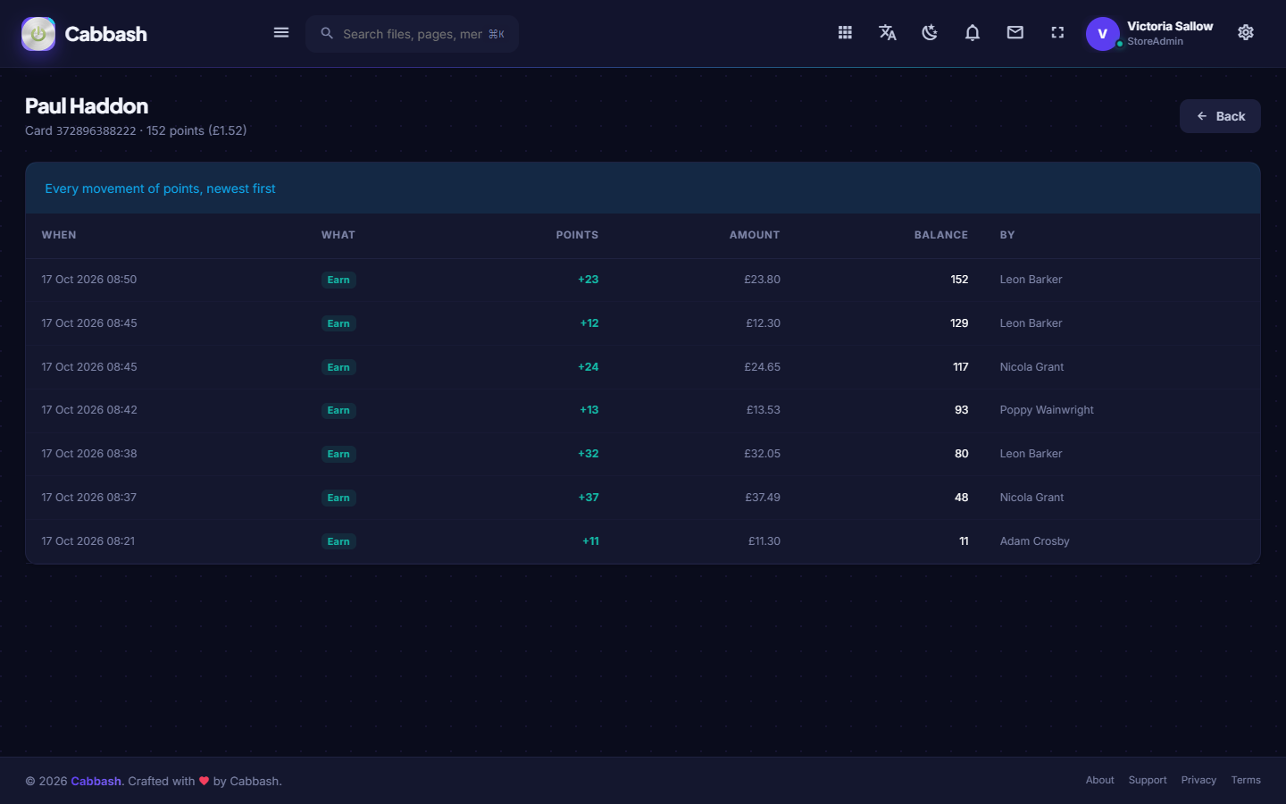Toggle dark mode moon icon

click(x=930, y=33)
